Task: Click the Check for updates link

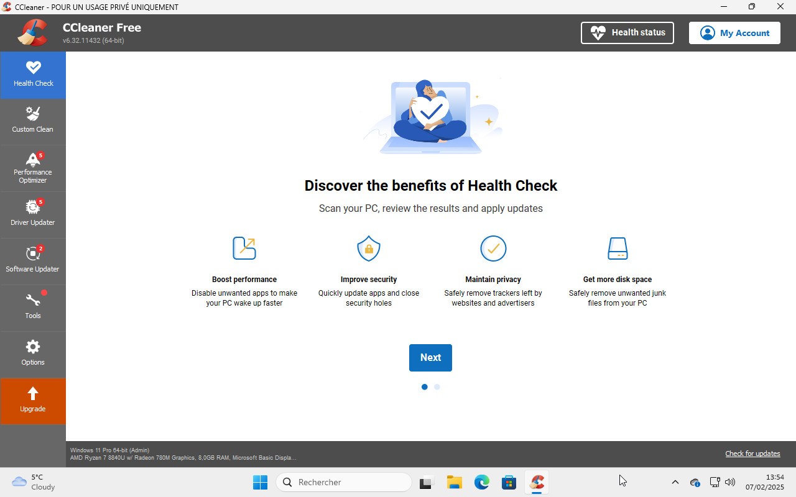Action: (752, 454)
